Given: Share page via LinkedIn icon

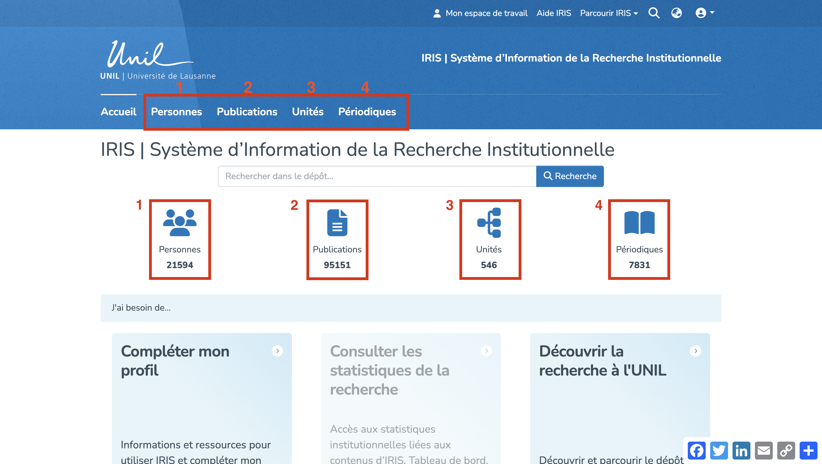Looking at the screenshot, I should pos(741,451).
